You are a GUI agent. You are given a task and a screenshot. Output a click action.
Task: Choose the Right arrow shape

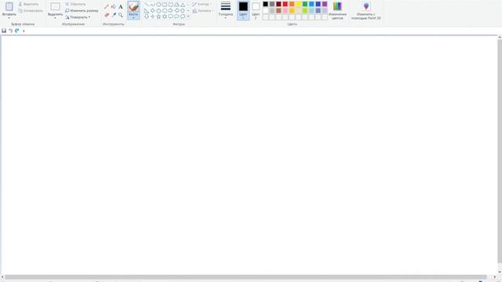pyautogui.click(x=171, y=10)
